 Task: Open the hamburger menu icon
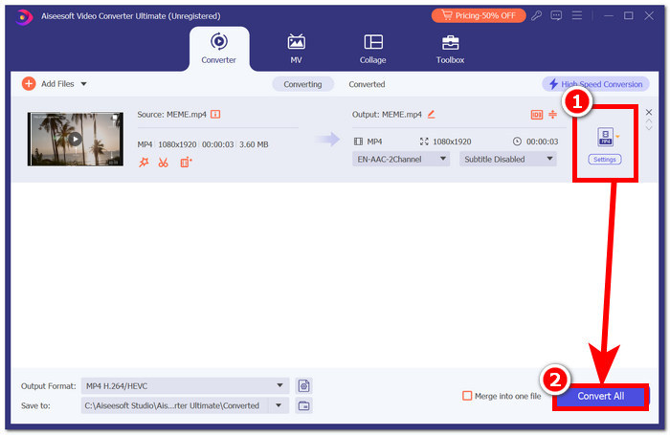coord(577,16)
